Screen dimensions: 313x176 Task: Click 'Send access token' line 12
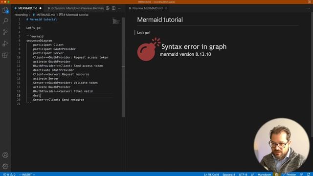point(68,66)
